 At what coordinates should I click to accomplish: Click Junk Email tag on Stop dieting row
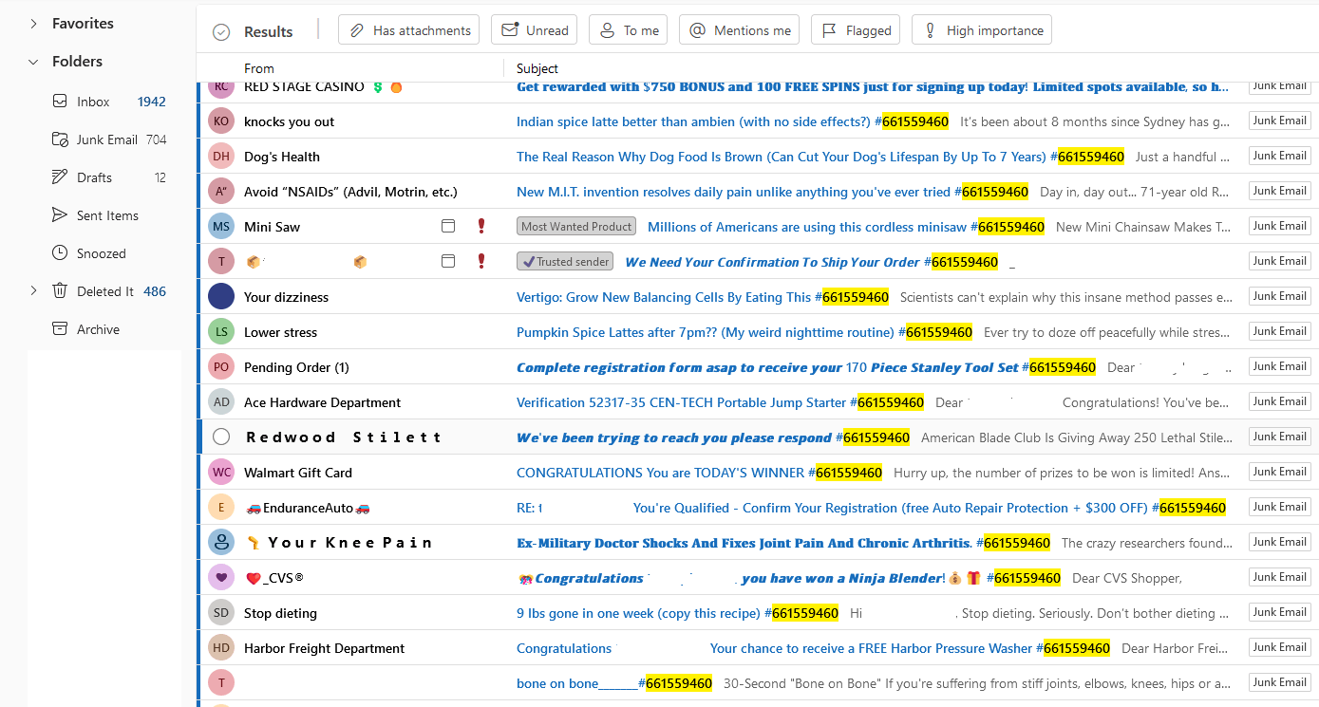click(x=1279, y=612)
